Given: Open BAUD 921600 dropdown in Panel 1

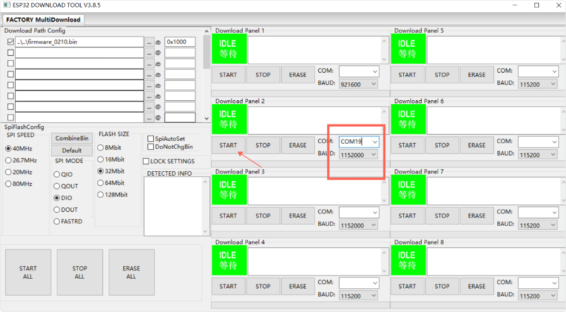Looking at the screenshot, I should (358, 84).
